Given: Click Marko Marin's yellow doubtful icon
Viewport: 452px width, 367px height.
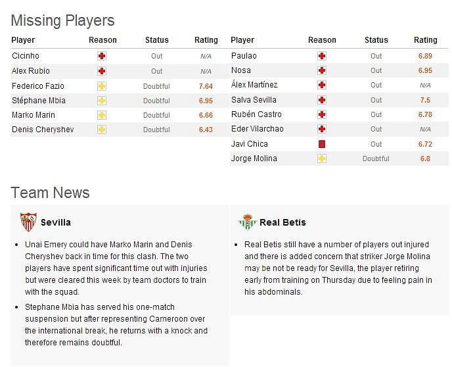Looking at the screenshot, I should 102,115.
